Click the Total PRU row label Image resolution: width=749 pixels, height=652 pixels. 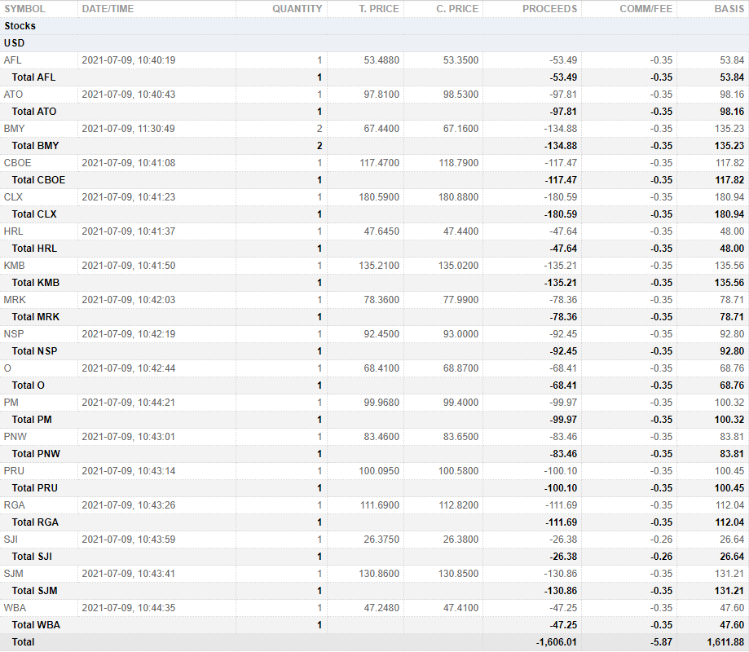click(x=34, y=489)
